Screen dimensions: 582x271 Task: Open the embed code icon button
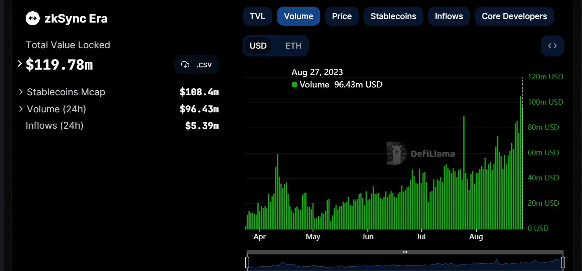pos(552,46)
